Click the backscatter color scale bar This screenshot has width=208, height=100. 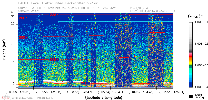(191, 55)
